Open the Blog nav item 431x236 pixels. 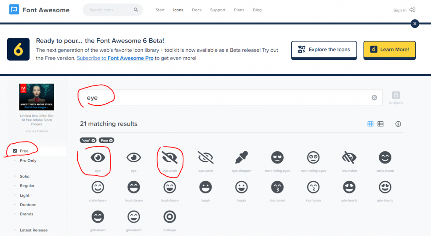pos(257,10)
